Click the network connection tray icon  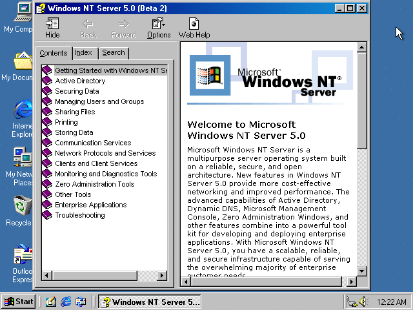352,302
